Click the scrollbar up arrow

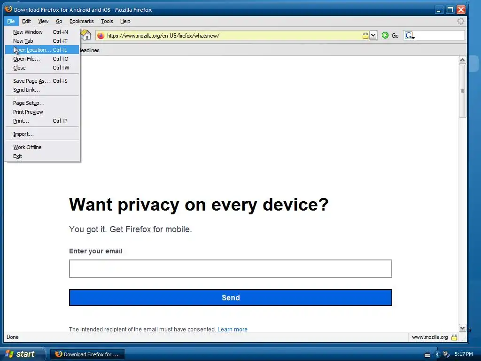coord(463,60)
